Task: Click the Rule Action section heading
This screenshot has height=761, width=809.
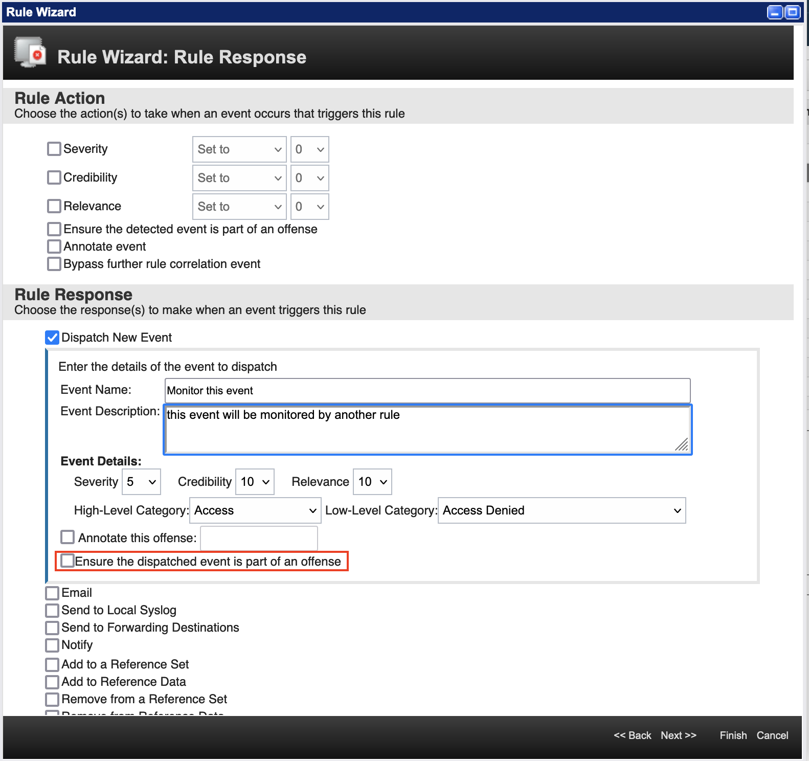Action: point(60,98)
